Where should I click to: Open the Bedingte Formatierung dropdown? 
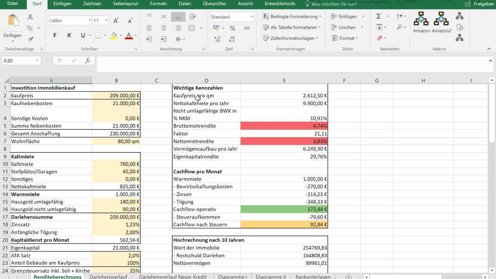pyautogui.click(x=292, y=16)
